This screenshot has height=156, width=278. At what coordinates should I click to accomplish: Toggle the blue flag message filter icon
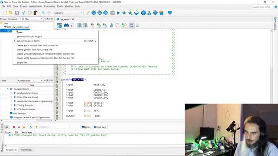[x=31, y=127]
